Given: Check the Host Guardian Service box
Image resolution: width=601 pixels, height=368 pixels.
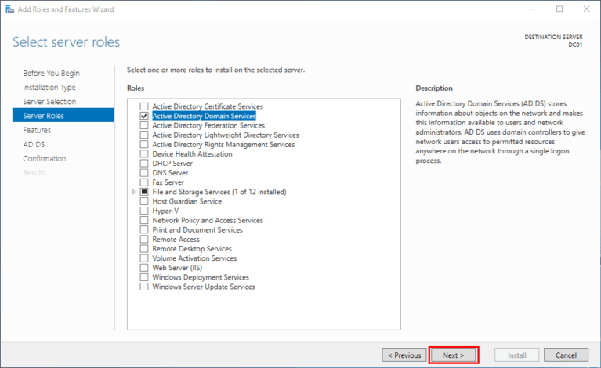Looking at the screenshot, I should tap(144, 201).
